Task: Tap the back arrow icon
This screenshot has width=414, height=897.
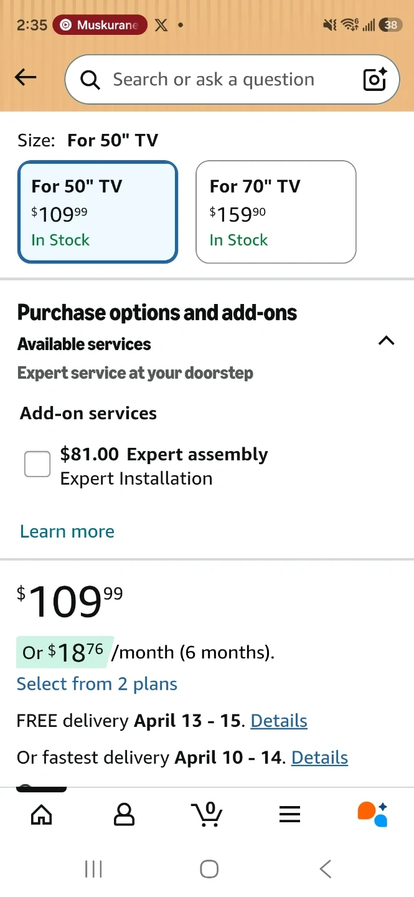Action: [26, 77]
